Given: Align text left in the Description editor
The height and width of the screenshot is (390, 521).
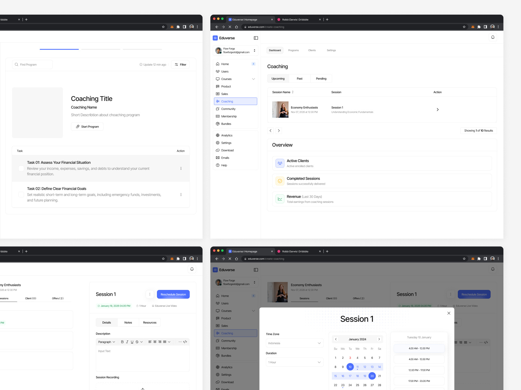Looking at the screenshot, I should pyautogui.click(x=150, y=342).
